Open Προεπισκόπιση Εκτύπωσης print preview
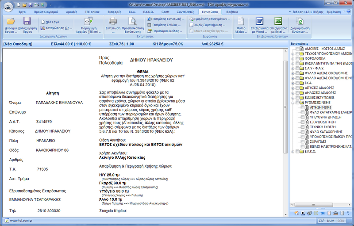 click(x=132, y=22)
